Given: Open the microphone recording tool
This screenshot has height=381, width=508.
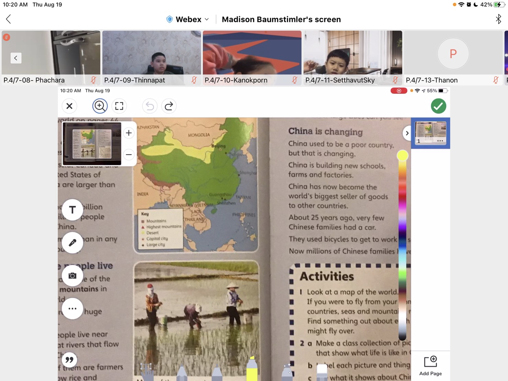Looking at the screenshot, I should [x=72, y=243].
